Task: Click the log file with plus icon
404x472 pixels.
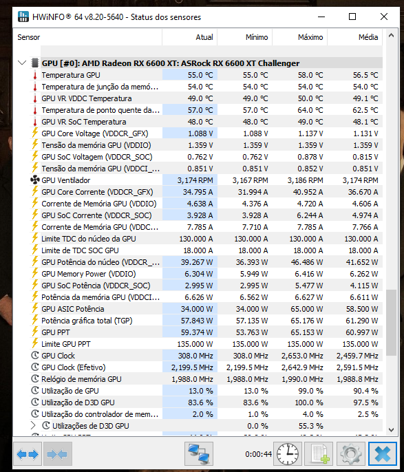Action: click(x=319, y=453)
